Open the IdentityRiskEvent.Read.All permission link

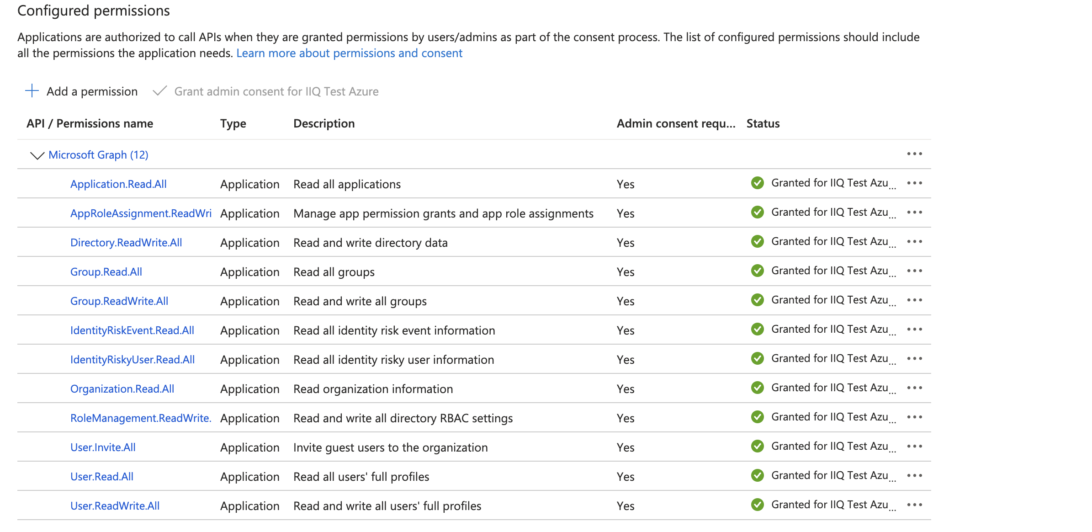pos(132,330)
